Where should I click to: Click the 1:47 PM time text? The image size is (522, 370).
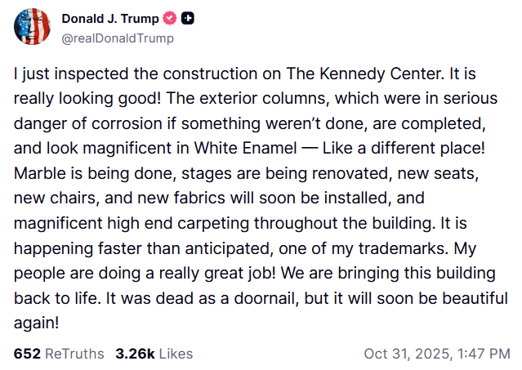(x=484, y=354)
